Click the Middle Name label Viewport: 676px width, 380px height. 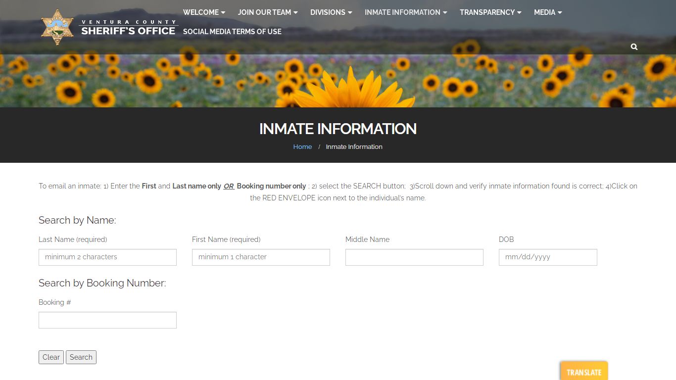point(367,239)
